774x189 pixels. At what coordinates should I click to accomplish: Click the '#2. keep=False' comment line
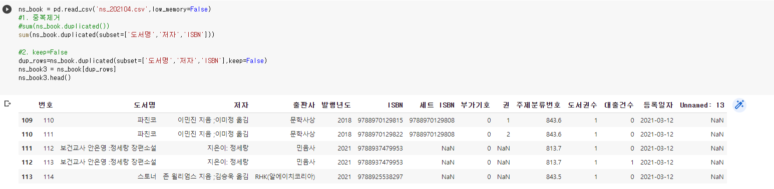[43, 52]
